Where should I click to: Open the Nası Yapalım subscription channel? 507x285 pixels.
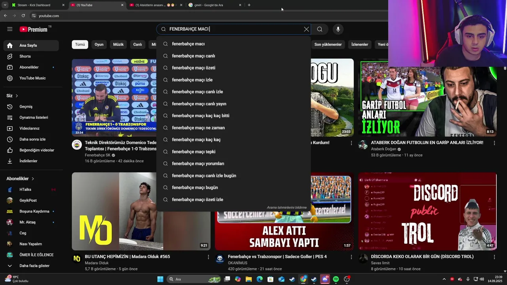[x=31, y=244]
